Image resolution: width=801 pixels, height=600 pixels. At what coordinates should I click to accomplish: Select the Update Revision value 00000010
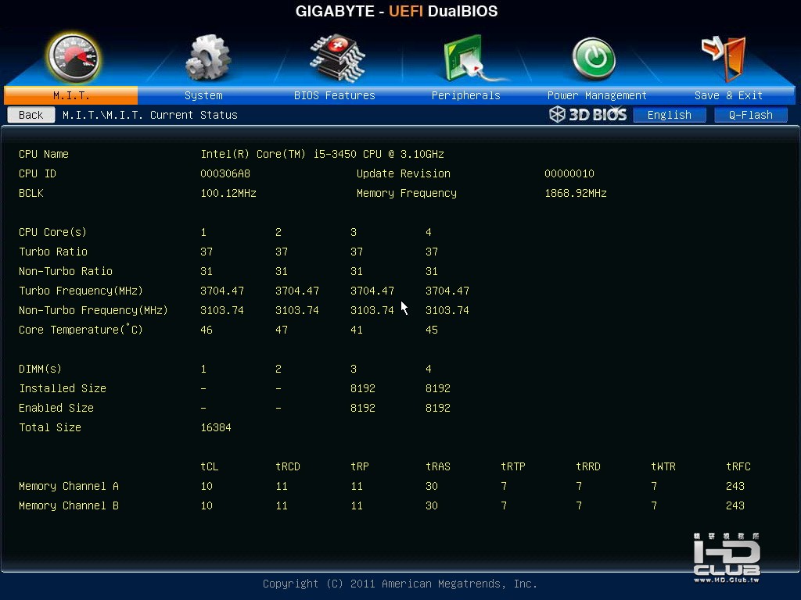click(x=569, y=173)
